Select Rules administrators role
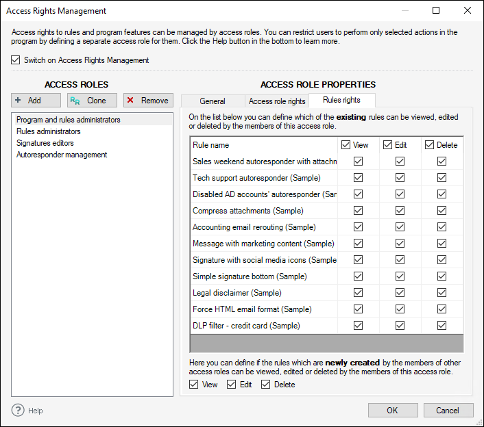The image size is (484, 427). pyautogui.click(x=92, y=131)
